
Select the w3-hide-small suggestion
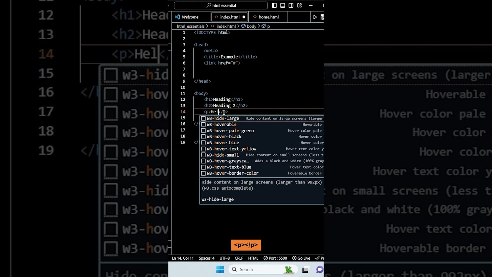tap(262, 155)
